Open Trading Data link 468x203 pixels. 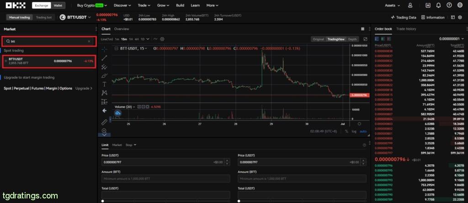tap(404, 17)
